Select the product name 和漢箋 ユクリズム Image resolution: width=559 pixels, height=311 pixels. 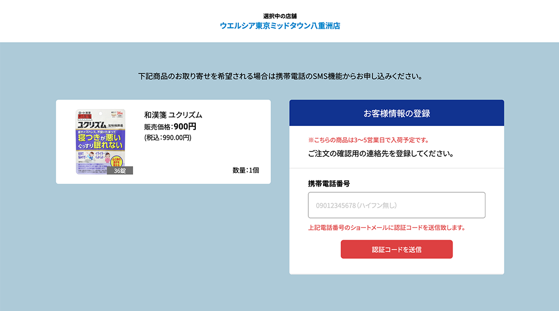click(x=173, y=115)
